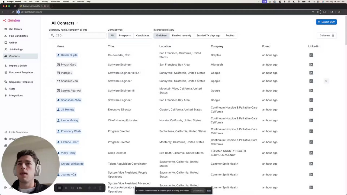Reload the current page

pos(13,12)
